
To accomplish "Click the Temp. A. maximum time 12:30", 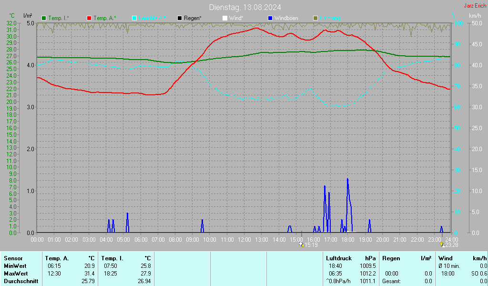I will (54, 274).
